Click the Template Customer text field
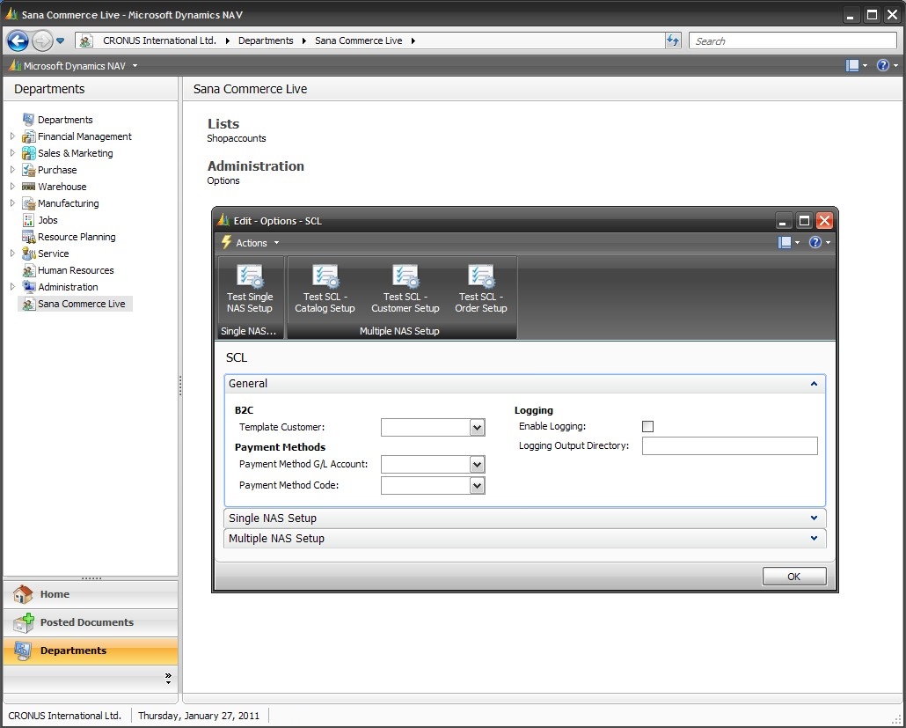The image size is (906, 728). click(x=426, y=427)
